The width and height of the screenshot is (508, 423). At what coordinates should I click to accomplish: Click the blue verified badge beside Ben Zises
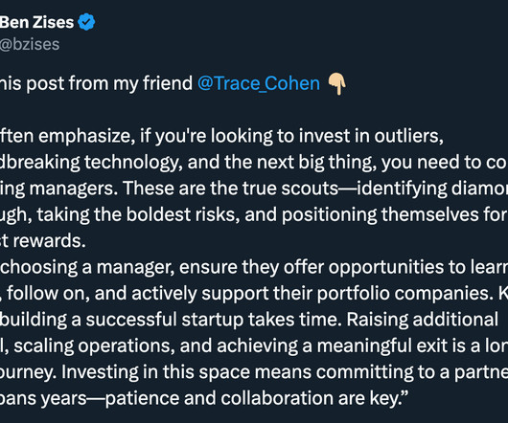coord(86,22)
